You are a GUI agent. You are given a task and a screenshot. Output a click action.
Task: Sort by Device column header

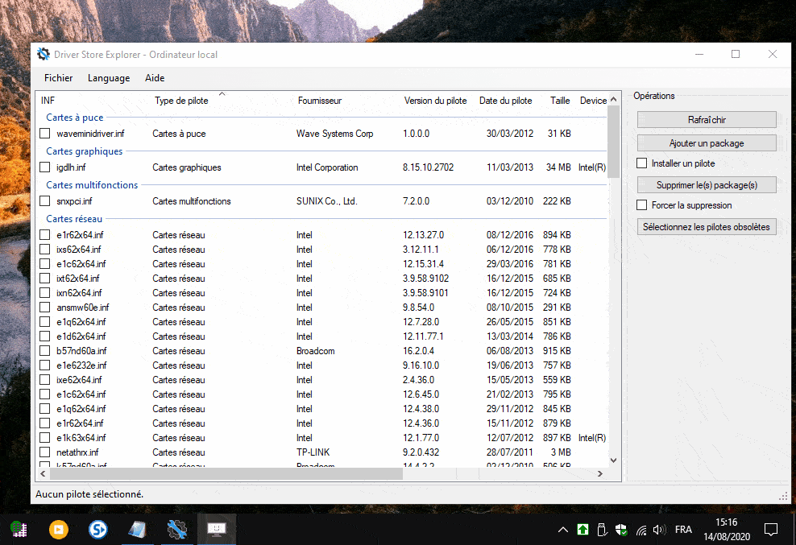(593, 101)
